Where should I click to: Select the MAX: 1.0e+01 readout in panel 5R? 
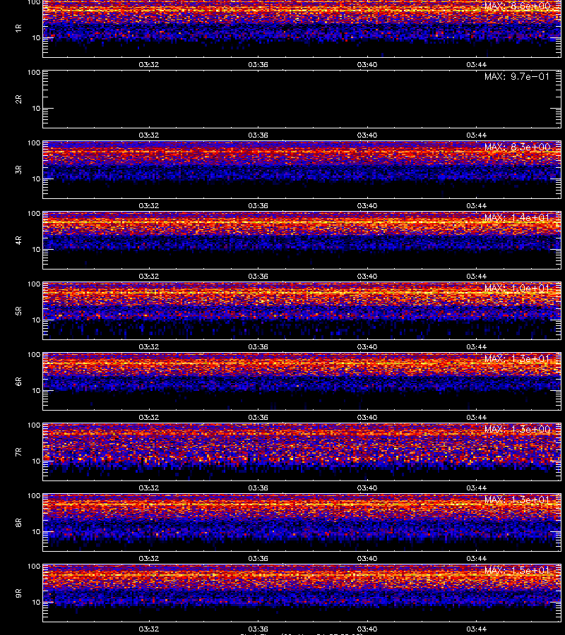517,288
